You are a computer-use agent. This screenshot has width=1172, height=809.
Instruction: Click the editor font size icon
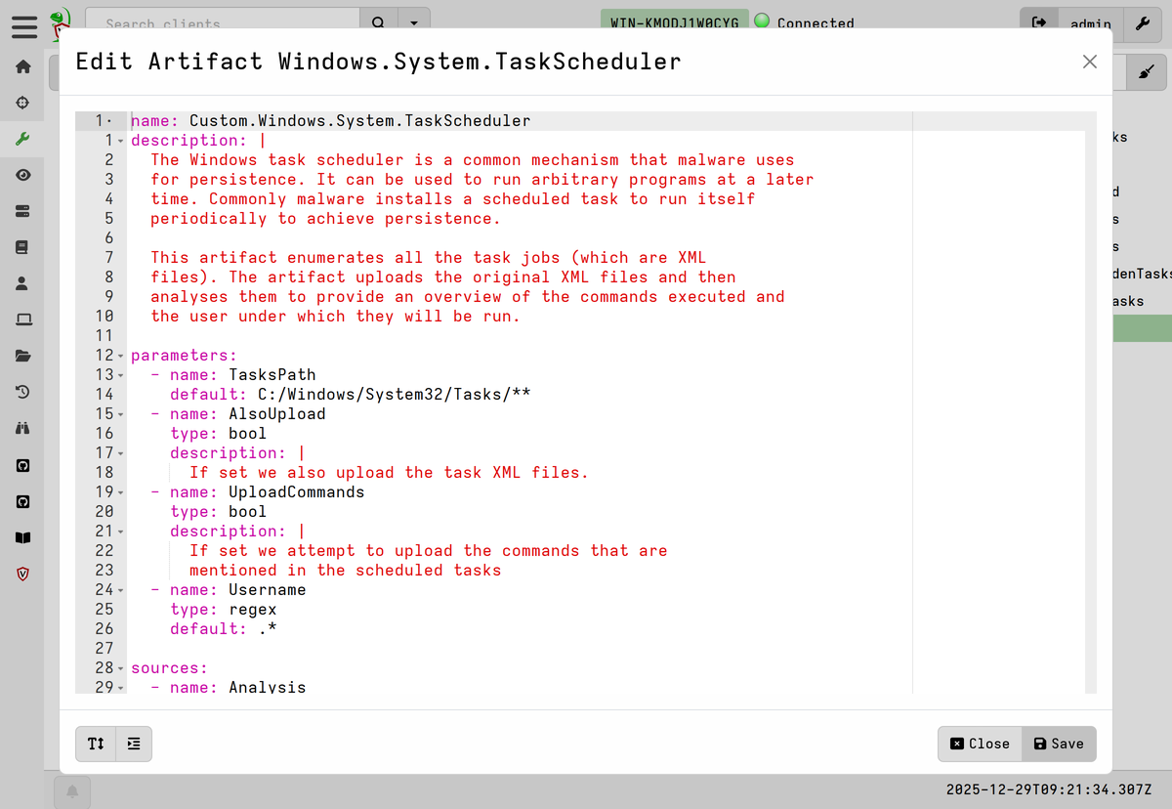96,744
